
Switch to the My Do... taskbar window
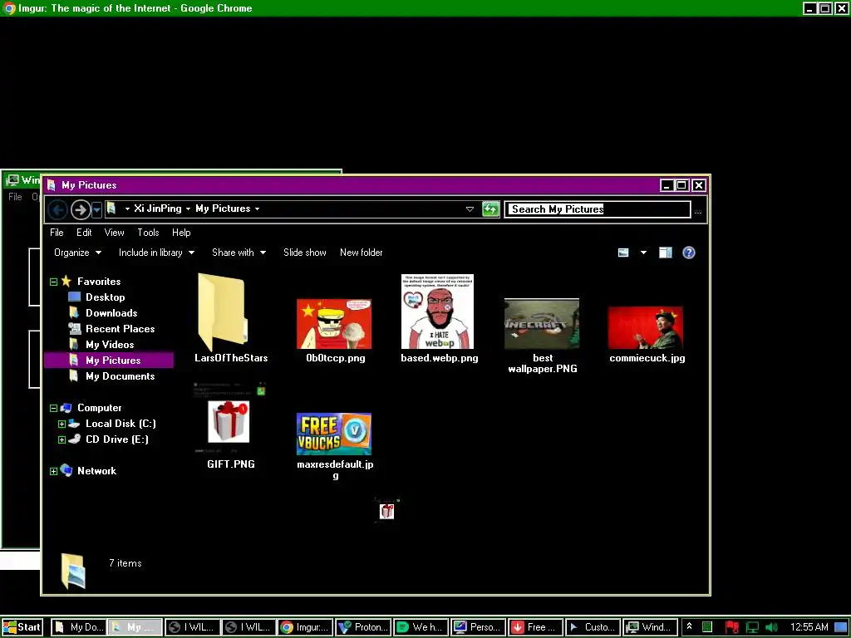(x=79, y=627)
